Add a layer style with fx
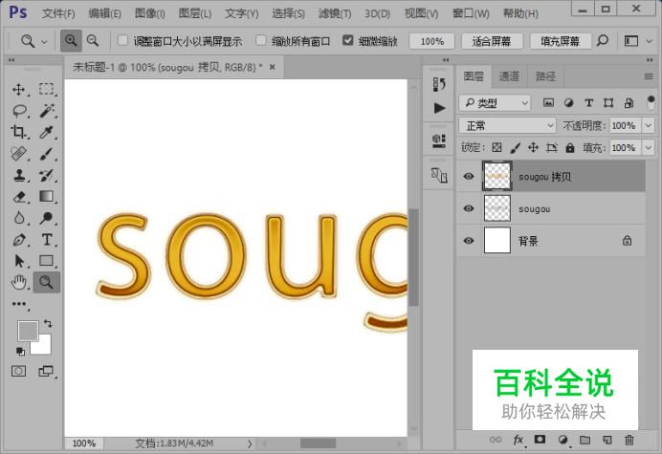 coord(519,440)
